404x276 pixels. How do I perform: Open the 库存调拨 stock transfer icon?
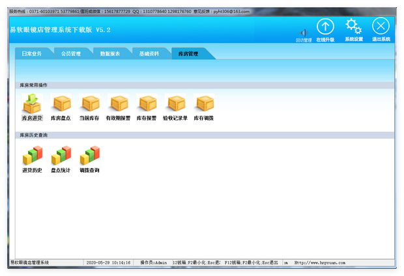[x=204, y=103]
